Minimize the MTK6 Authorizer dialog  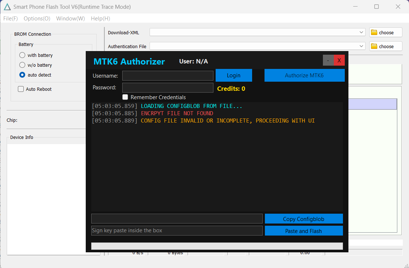(x=328, y=60)
